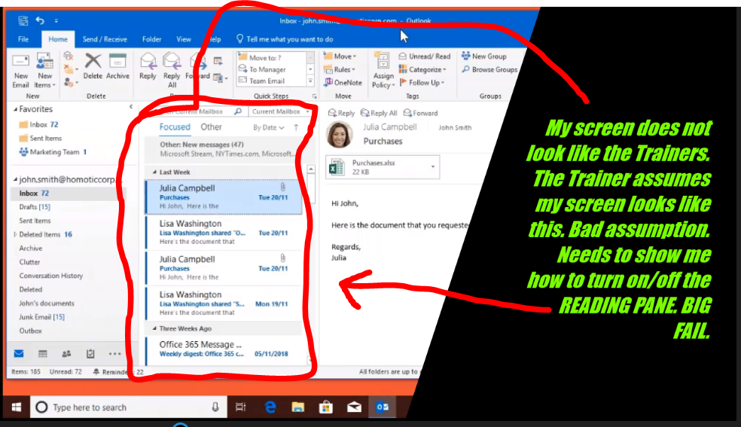Screen dimensions: 741x427
Task: Delete the selected message
Action: (x=93, y=66)
